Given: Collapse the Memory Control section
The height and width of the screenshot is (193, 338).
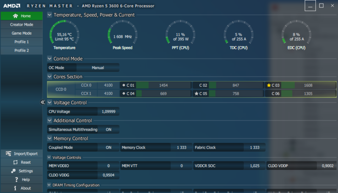Looking at the screenshot, I should point(49,138).
